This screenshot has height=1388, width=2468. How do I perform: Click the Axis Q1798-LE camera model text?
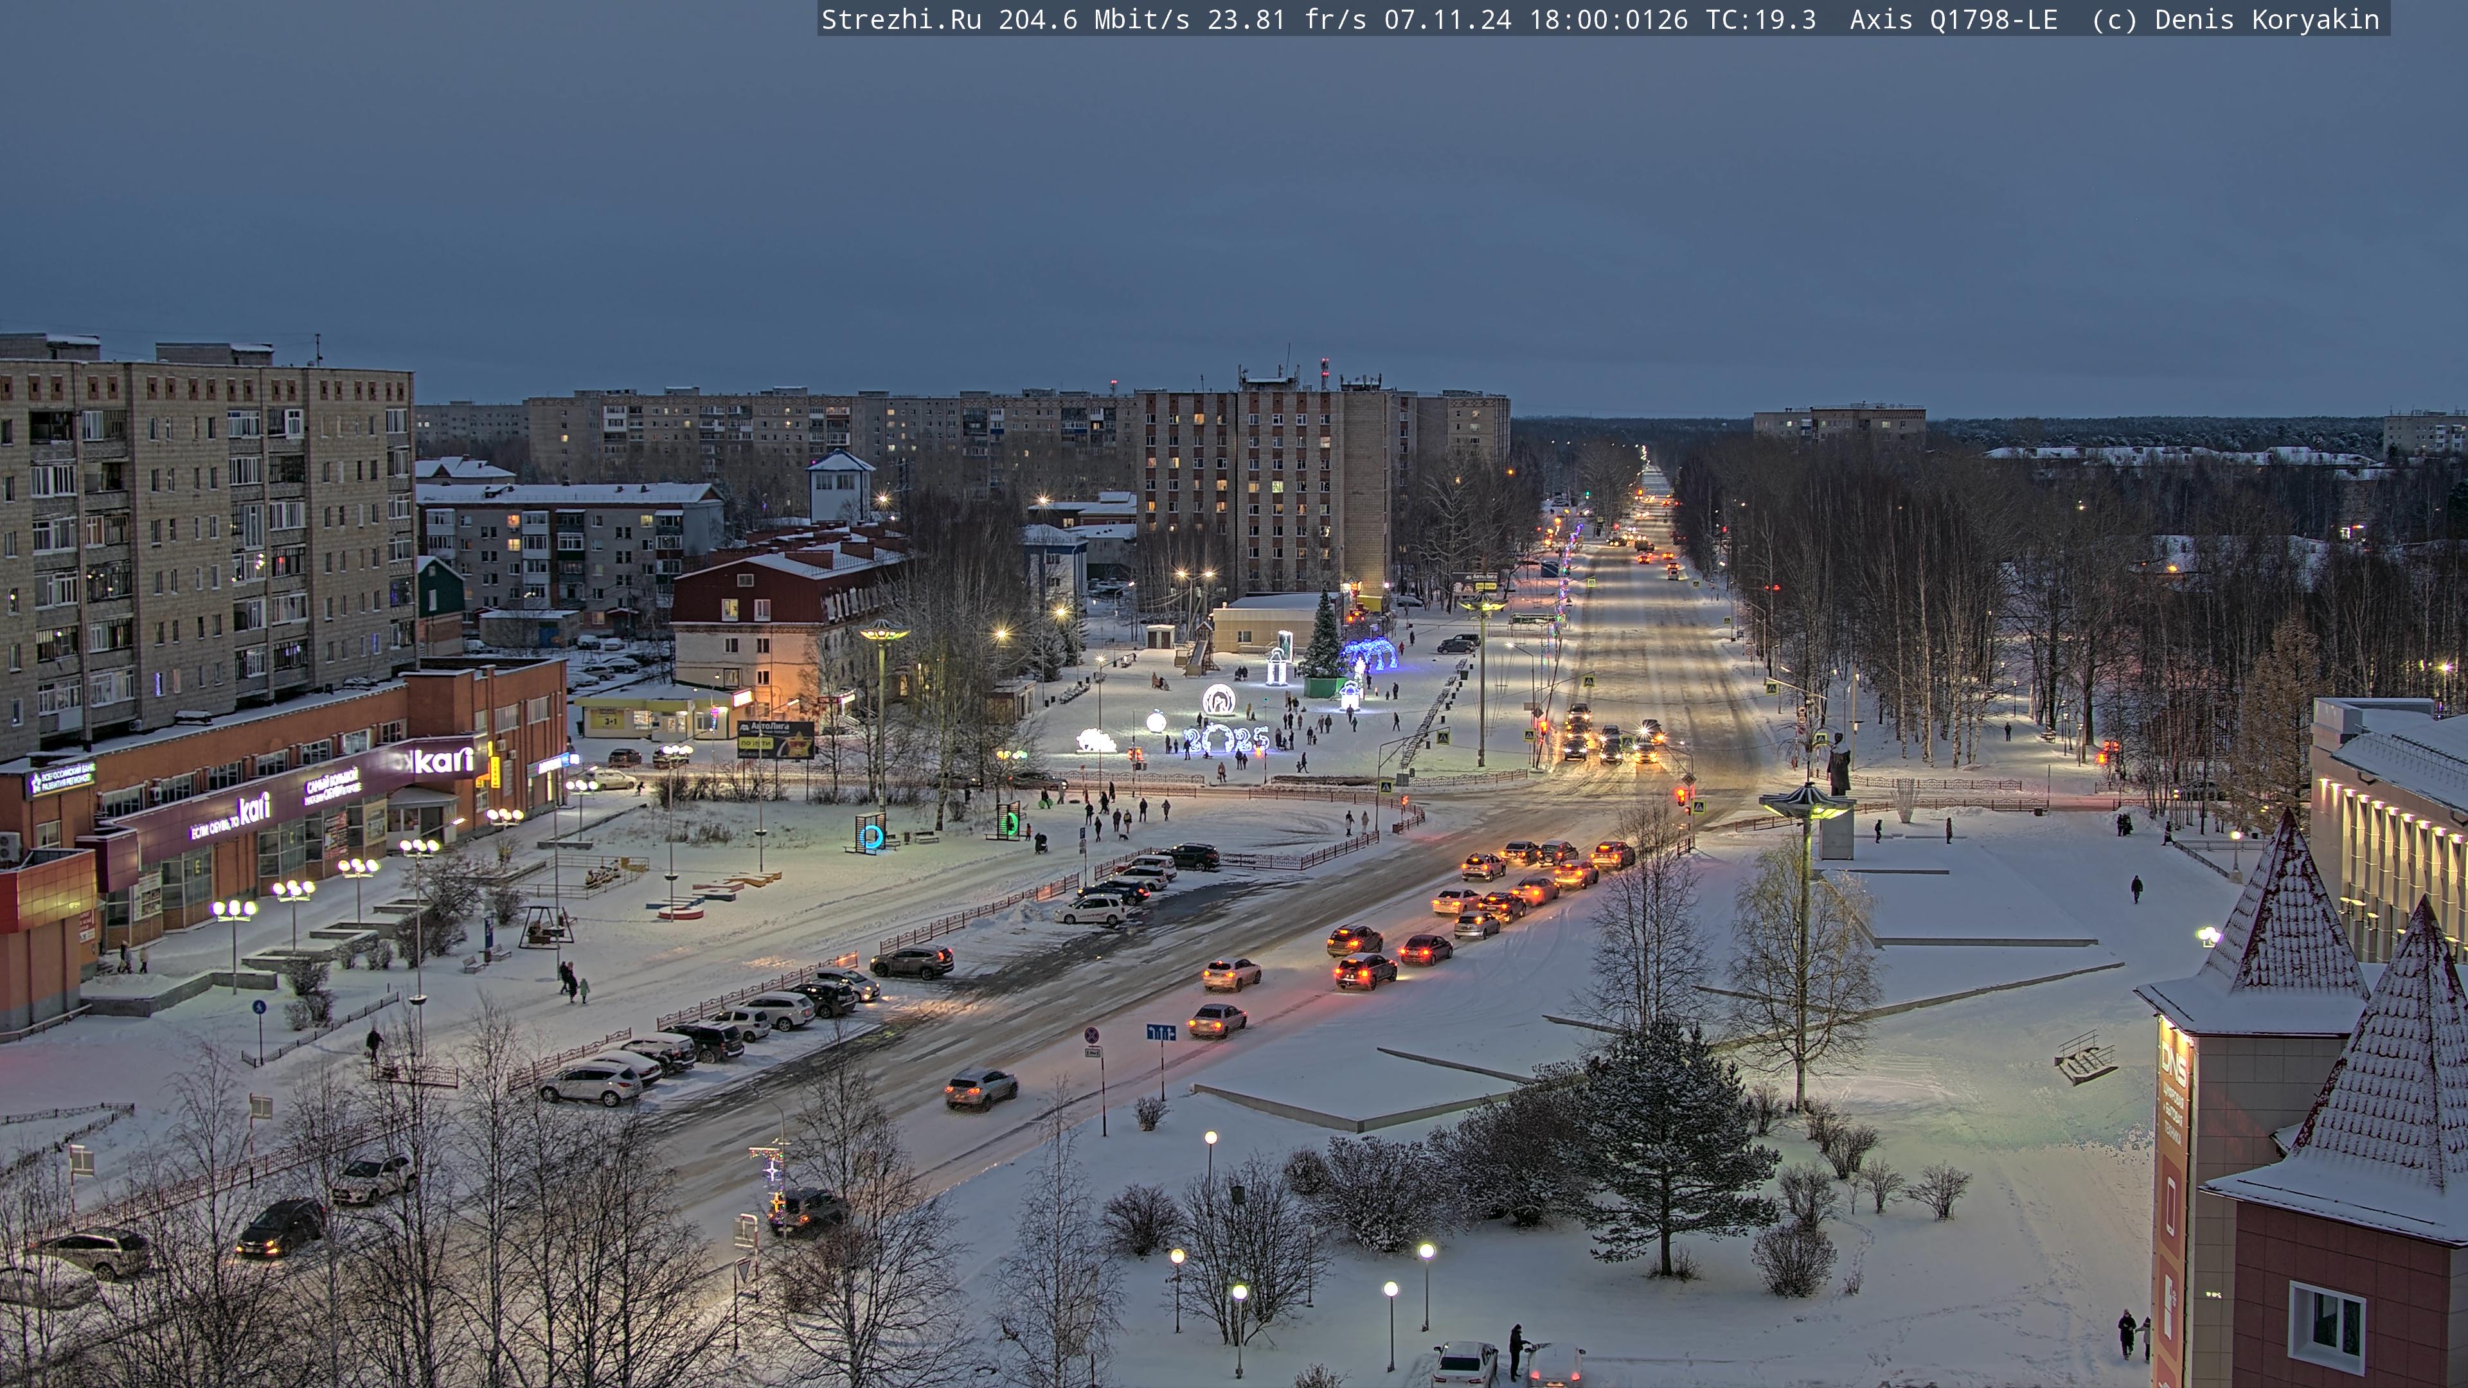click(1954, 19)
